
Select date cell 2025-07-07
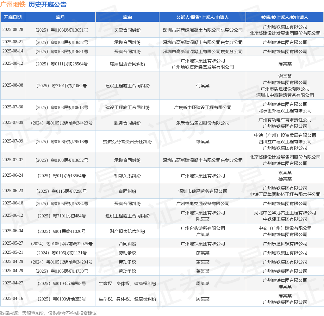point(13,160)
